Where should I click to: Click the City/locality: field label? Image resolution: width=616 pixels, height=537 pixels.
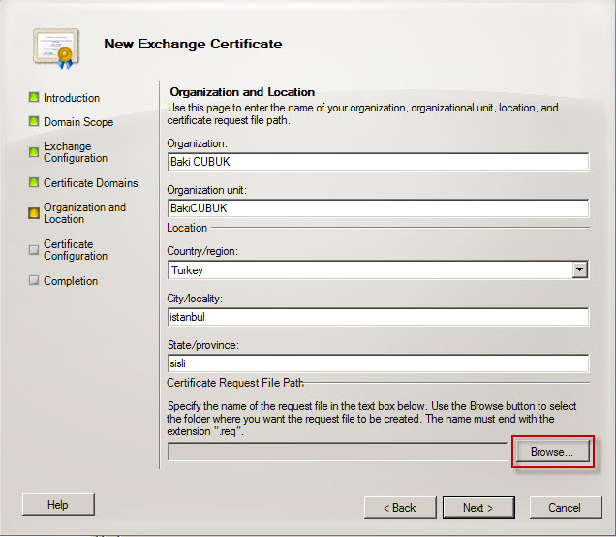coord(195,299)
